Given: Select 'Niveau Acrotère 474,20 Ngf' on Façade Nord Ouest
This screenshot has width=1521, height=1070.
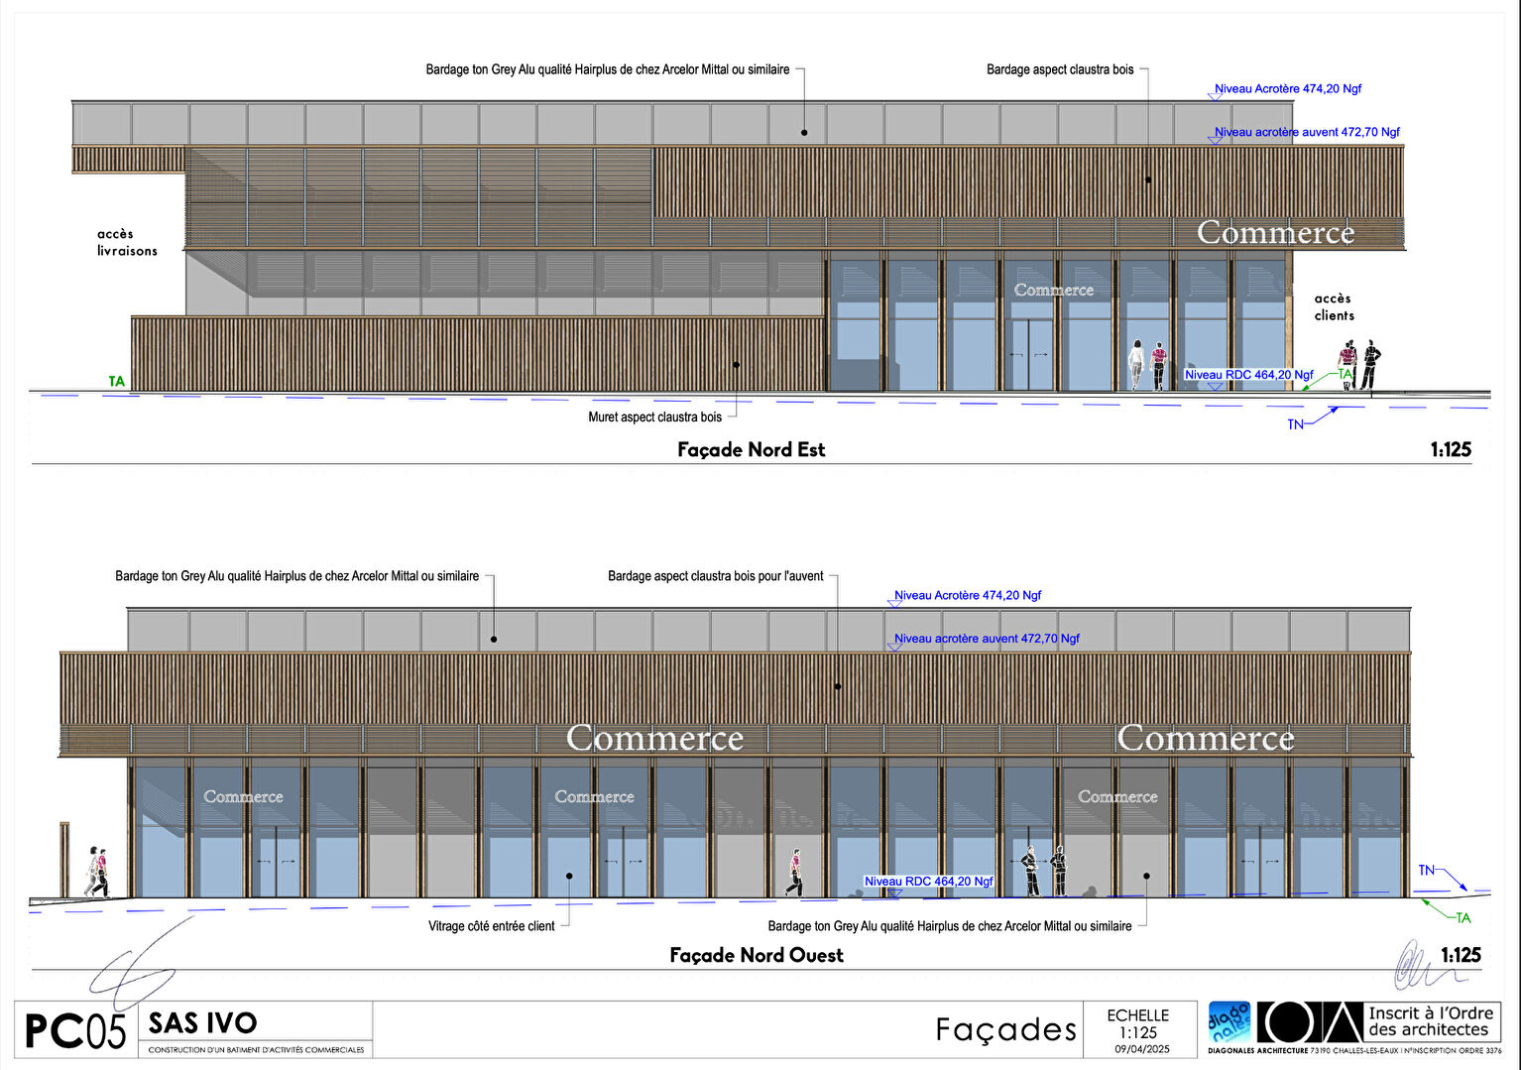Looking at the screenshot, I should [x=968, y=596].
